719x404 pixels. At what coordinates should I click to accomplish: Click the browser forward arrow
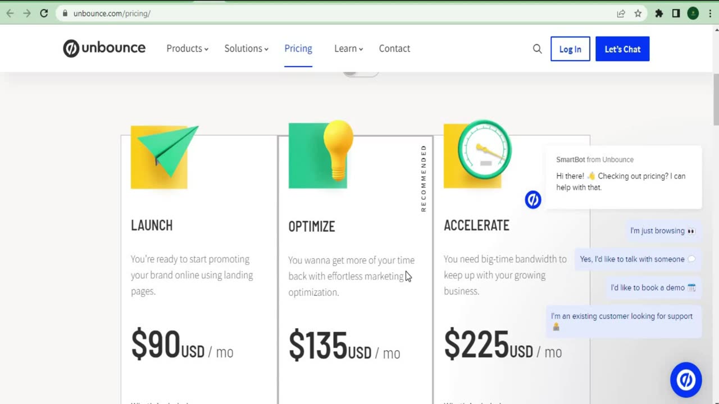26,13
